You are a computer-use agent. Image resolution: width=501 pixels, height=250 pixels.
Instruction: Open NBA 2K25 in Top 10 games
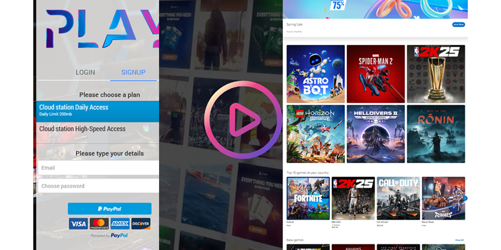353,198
